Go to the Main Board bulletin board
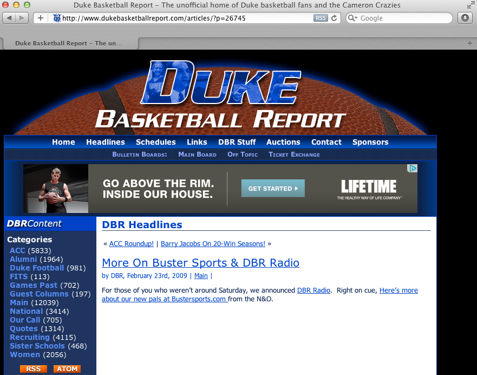The image size is (477, 375). (197, 154)
